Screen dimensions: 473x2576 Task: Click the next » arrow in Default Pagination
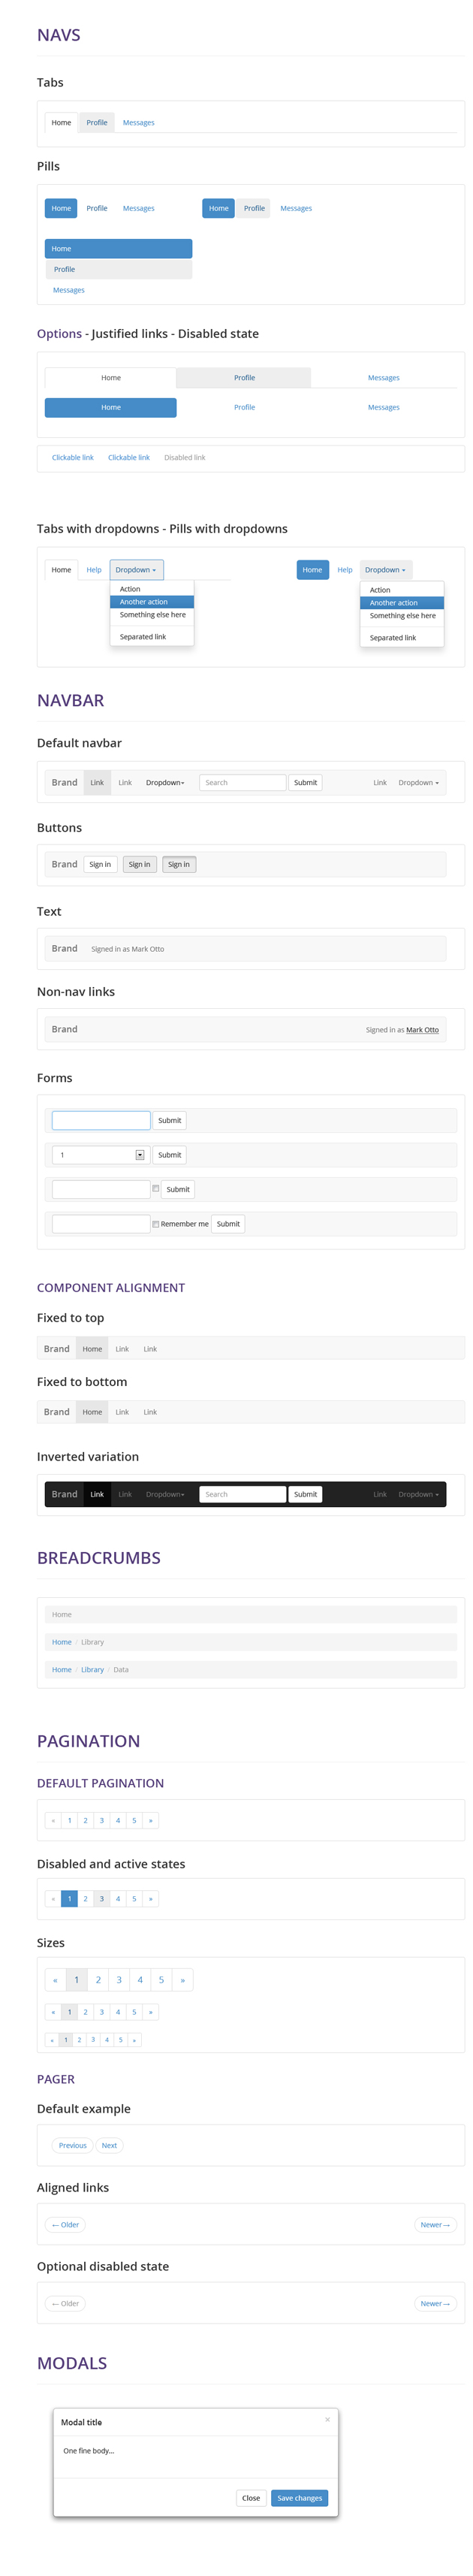tap(151, 1820)
